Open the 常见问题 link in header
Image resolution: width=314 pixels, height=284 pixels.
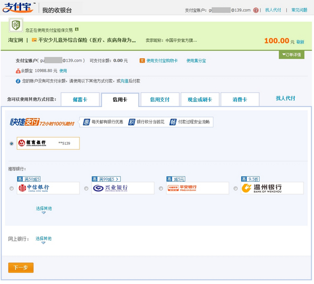pos(299,10)
